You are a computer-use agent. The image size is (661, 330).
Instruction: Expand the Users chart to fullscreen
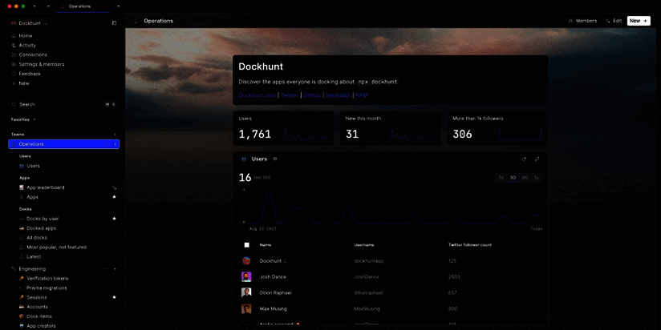point(537,159)
